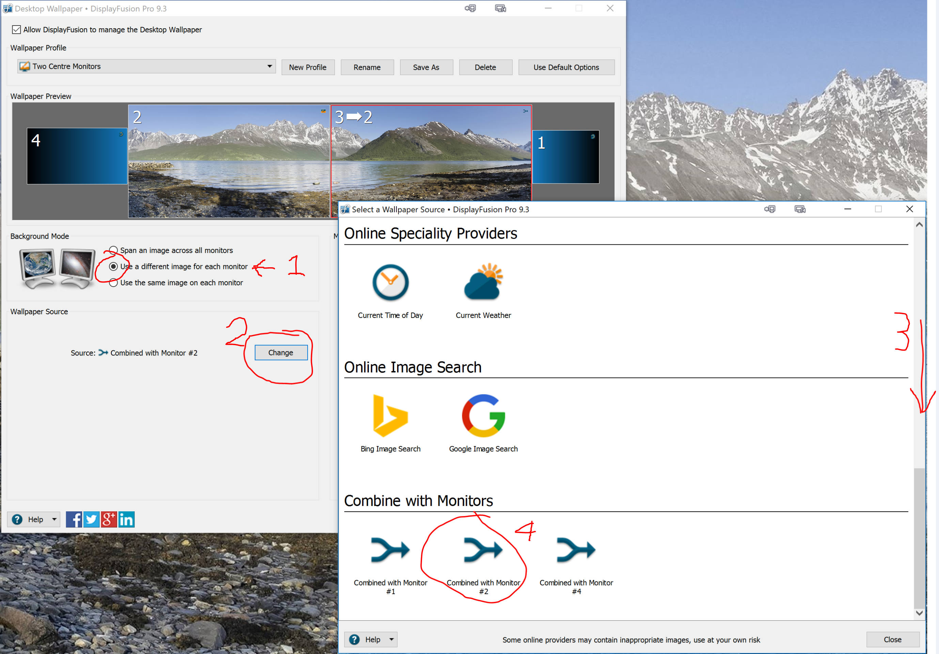
Task: Select Current Weather wallpaper source
Action: [x=483, y=283]
